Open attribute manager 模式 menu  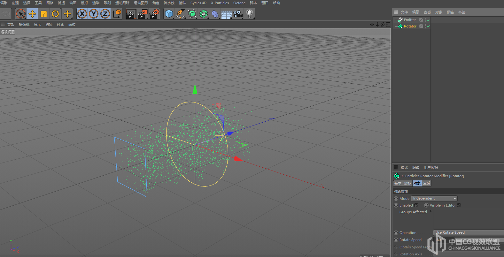(404, 168)
